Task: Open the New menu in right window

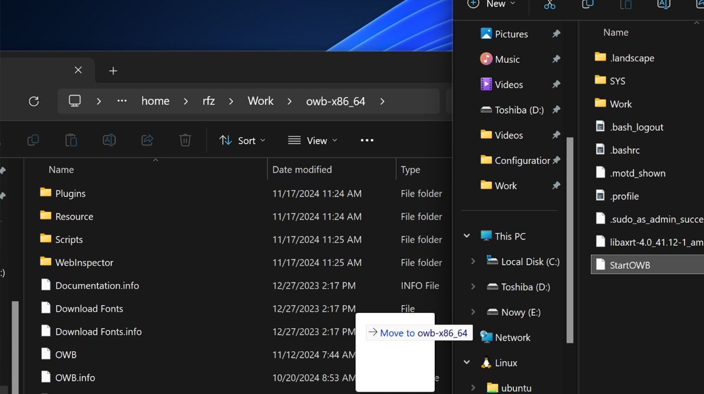Action: click(x=491, y=4)
